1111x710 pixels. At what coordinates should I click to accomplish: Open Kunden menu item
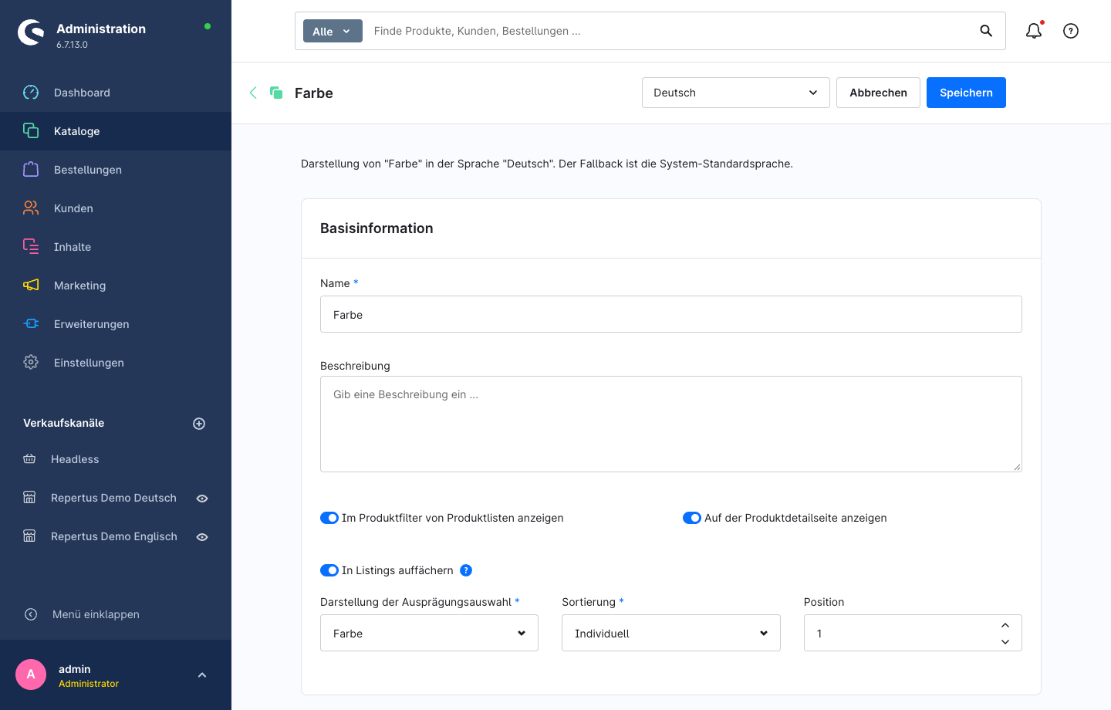point(116,208)
